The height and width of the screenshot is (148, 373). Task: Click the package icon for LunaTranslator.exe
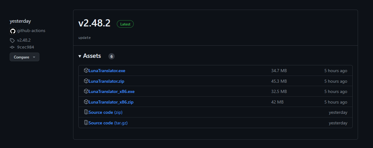click(86, 71)
